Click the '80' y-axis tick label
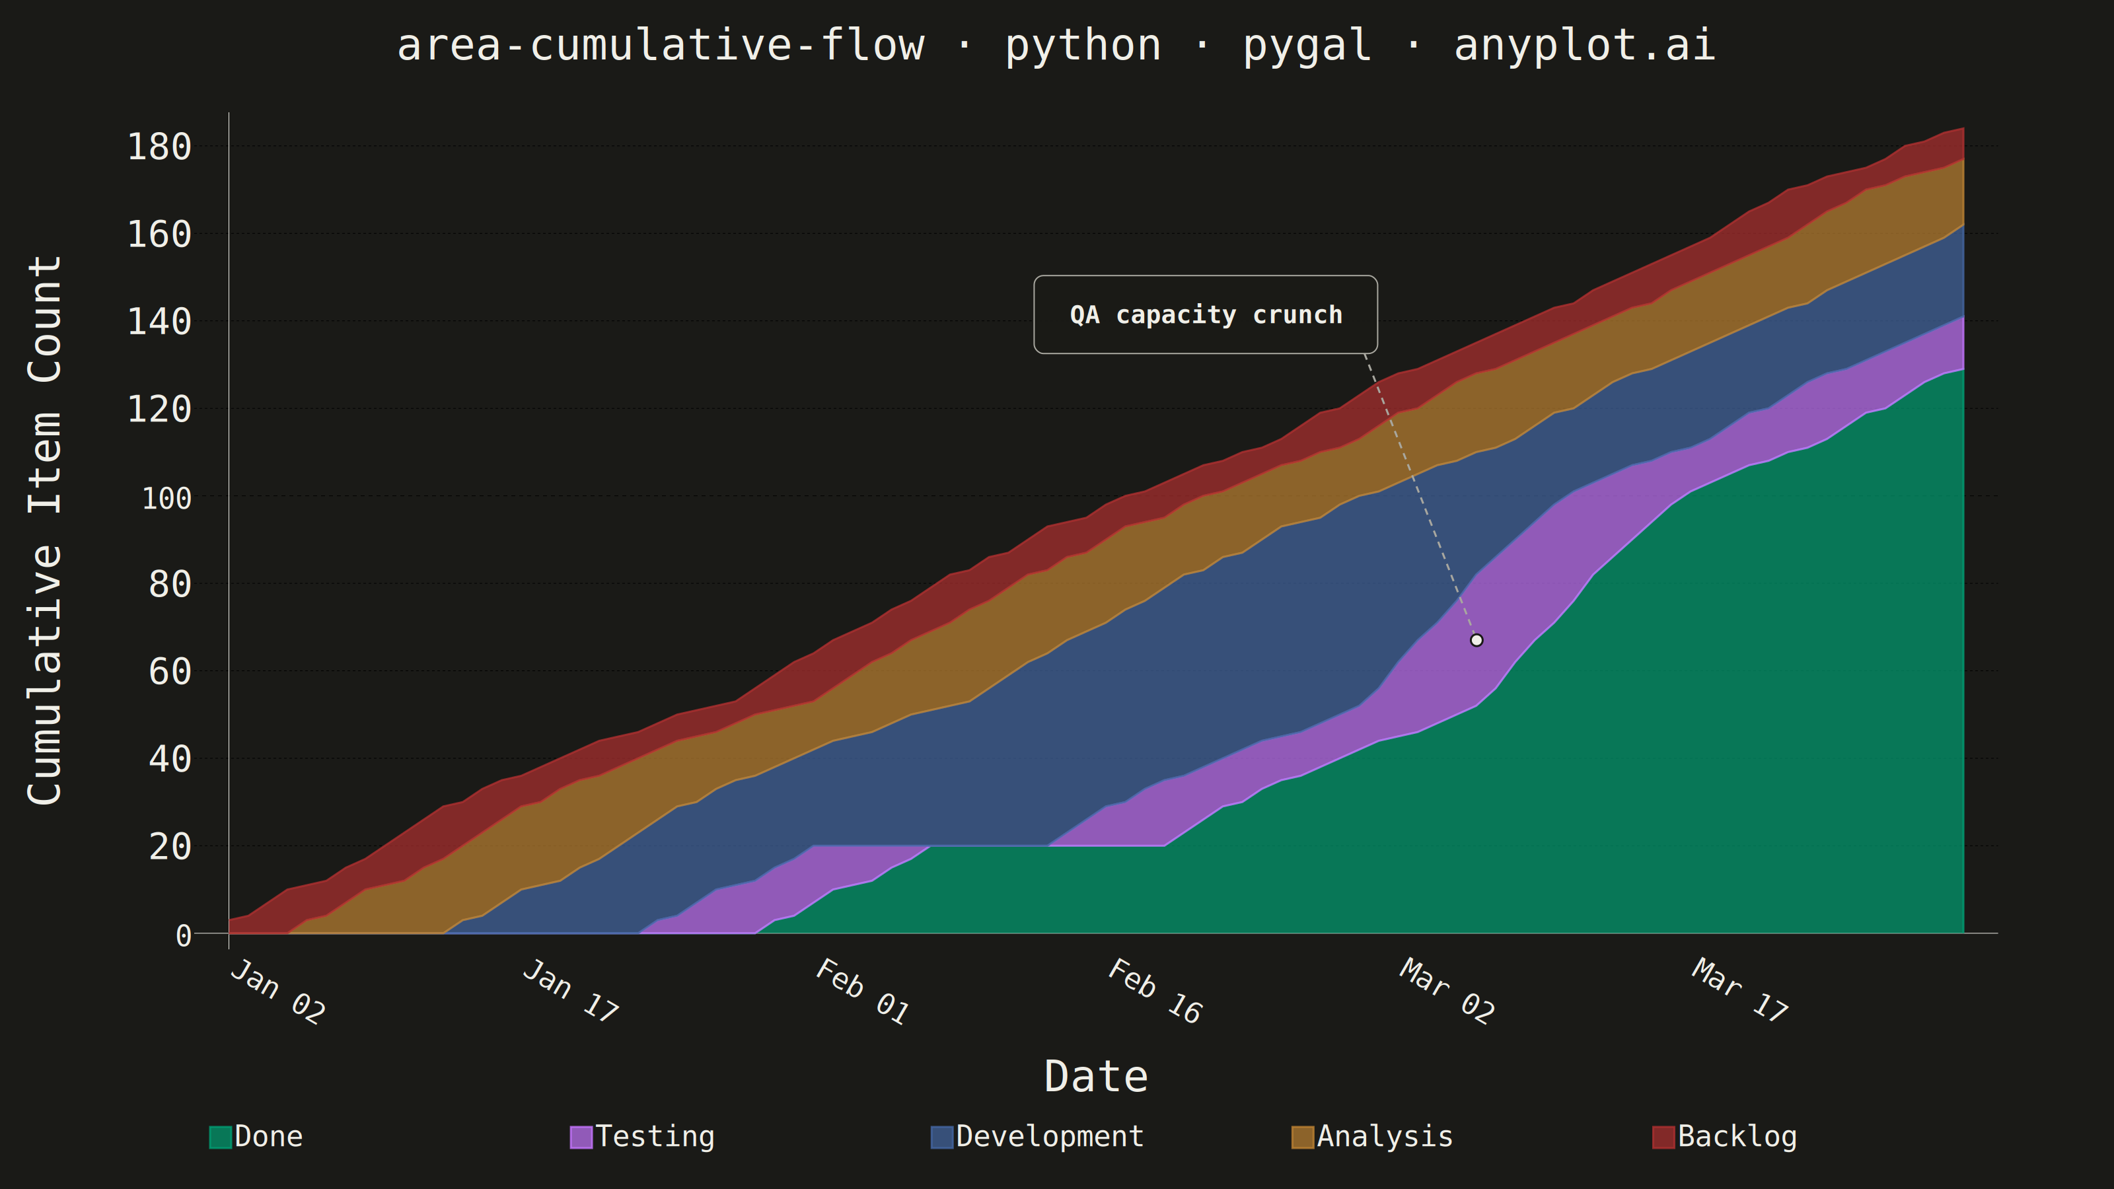This screenshot has height=1189, width=2114. tap(170, 584)
